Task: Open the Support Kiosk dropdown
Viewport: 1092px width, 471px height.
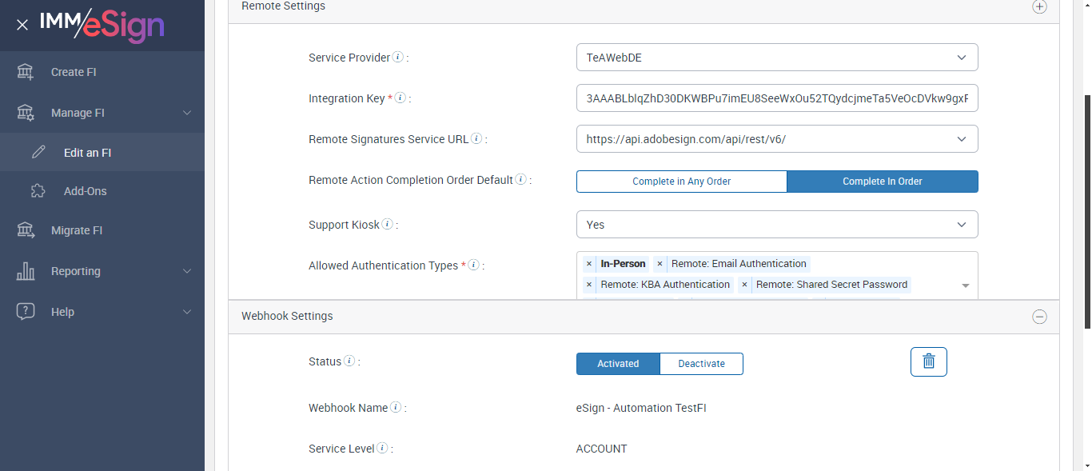Action: tap(776, 225)
